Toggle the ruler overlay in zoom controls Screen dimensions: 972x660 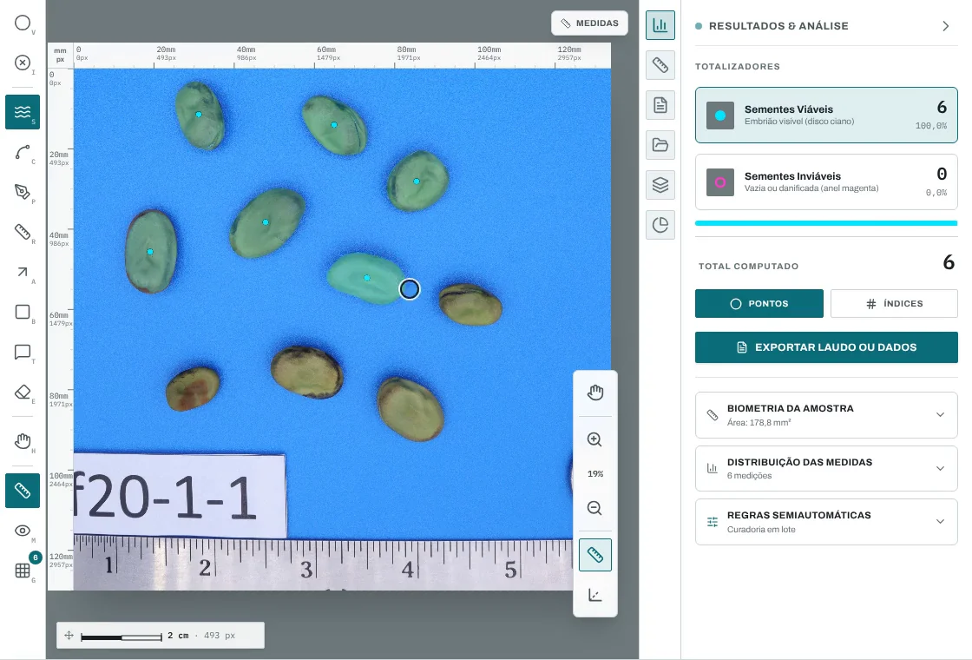(x=595, y=555)
